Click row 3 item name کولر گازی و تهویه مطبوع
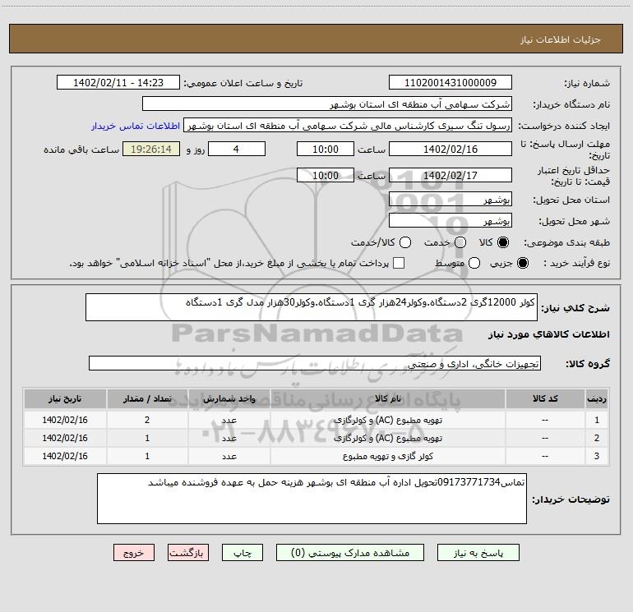This screenshot has height=612, width=633. tap(387, 456)
